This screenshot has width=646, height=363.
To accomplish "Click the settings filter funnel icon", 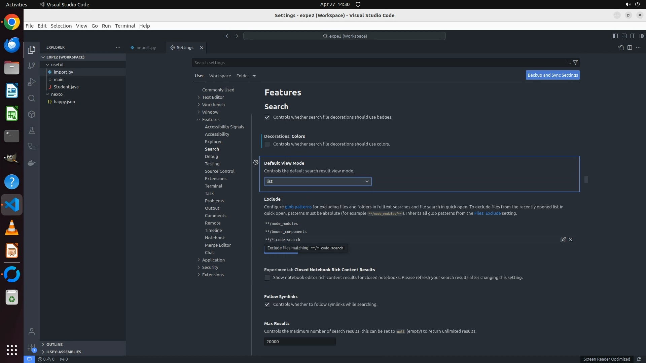I will pyautogui.click(x=575, y=63).
